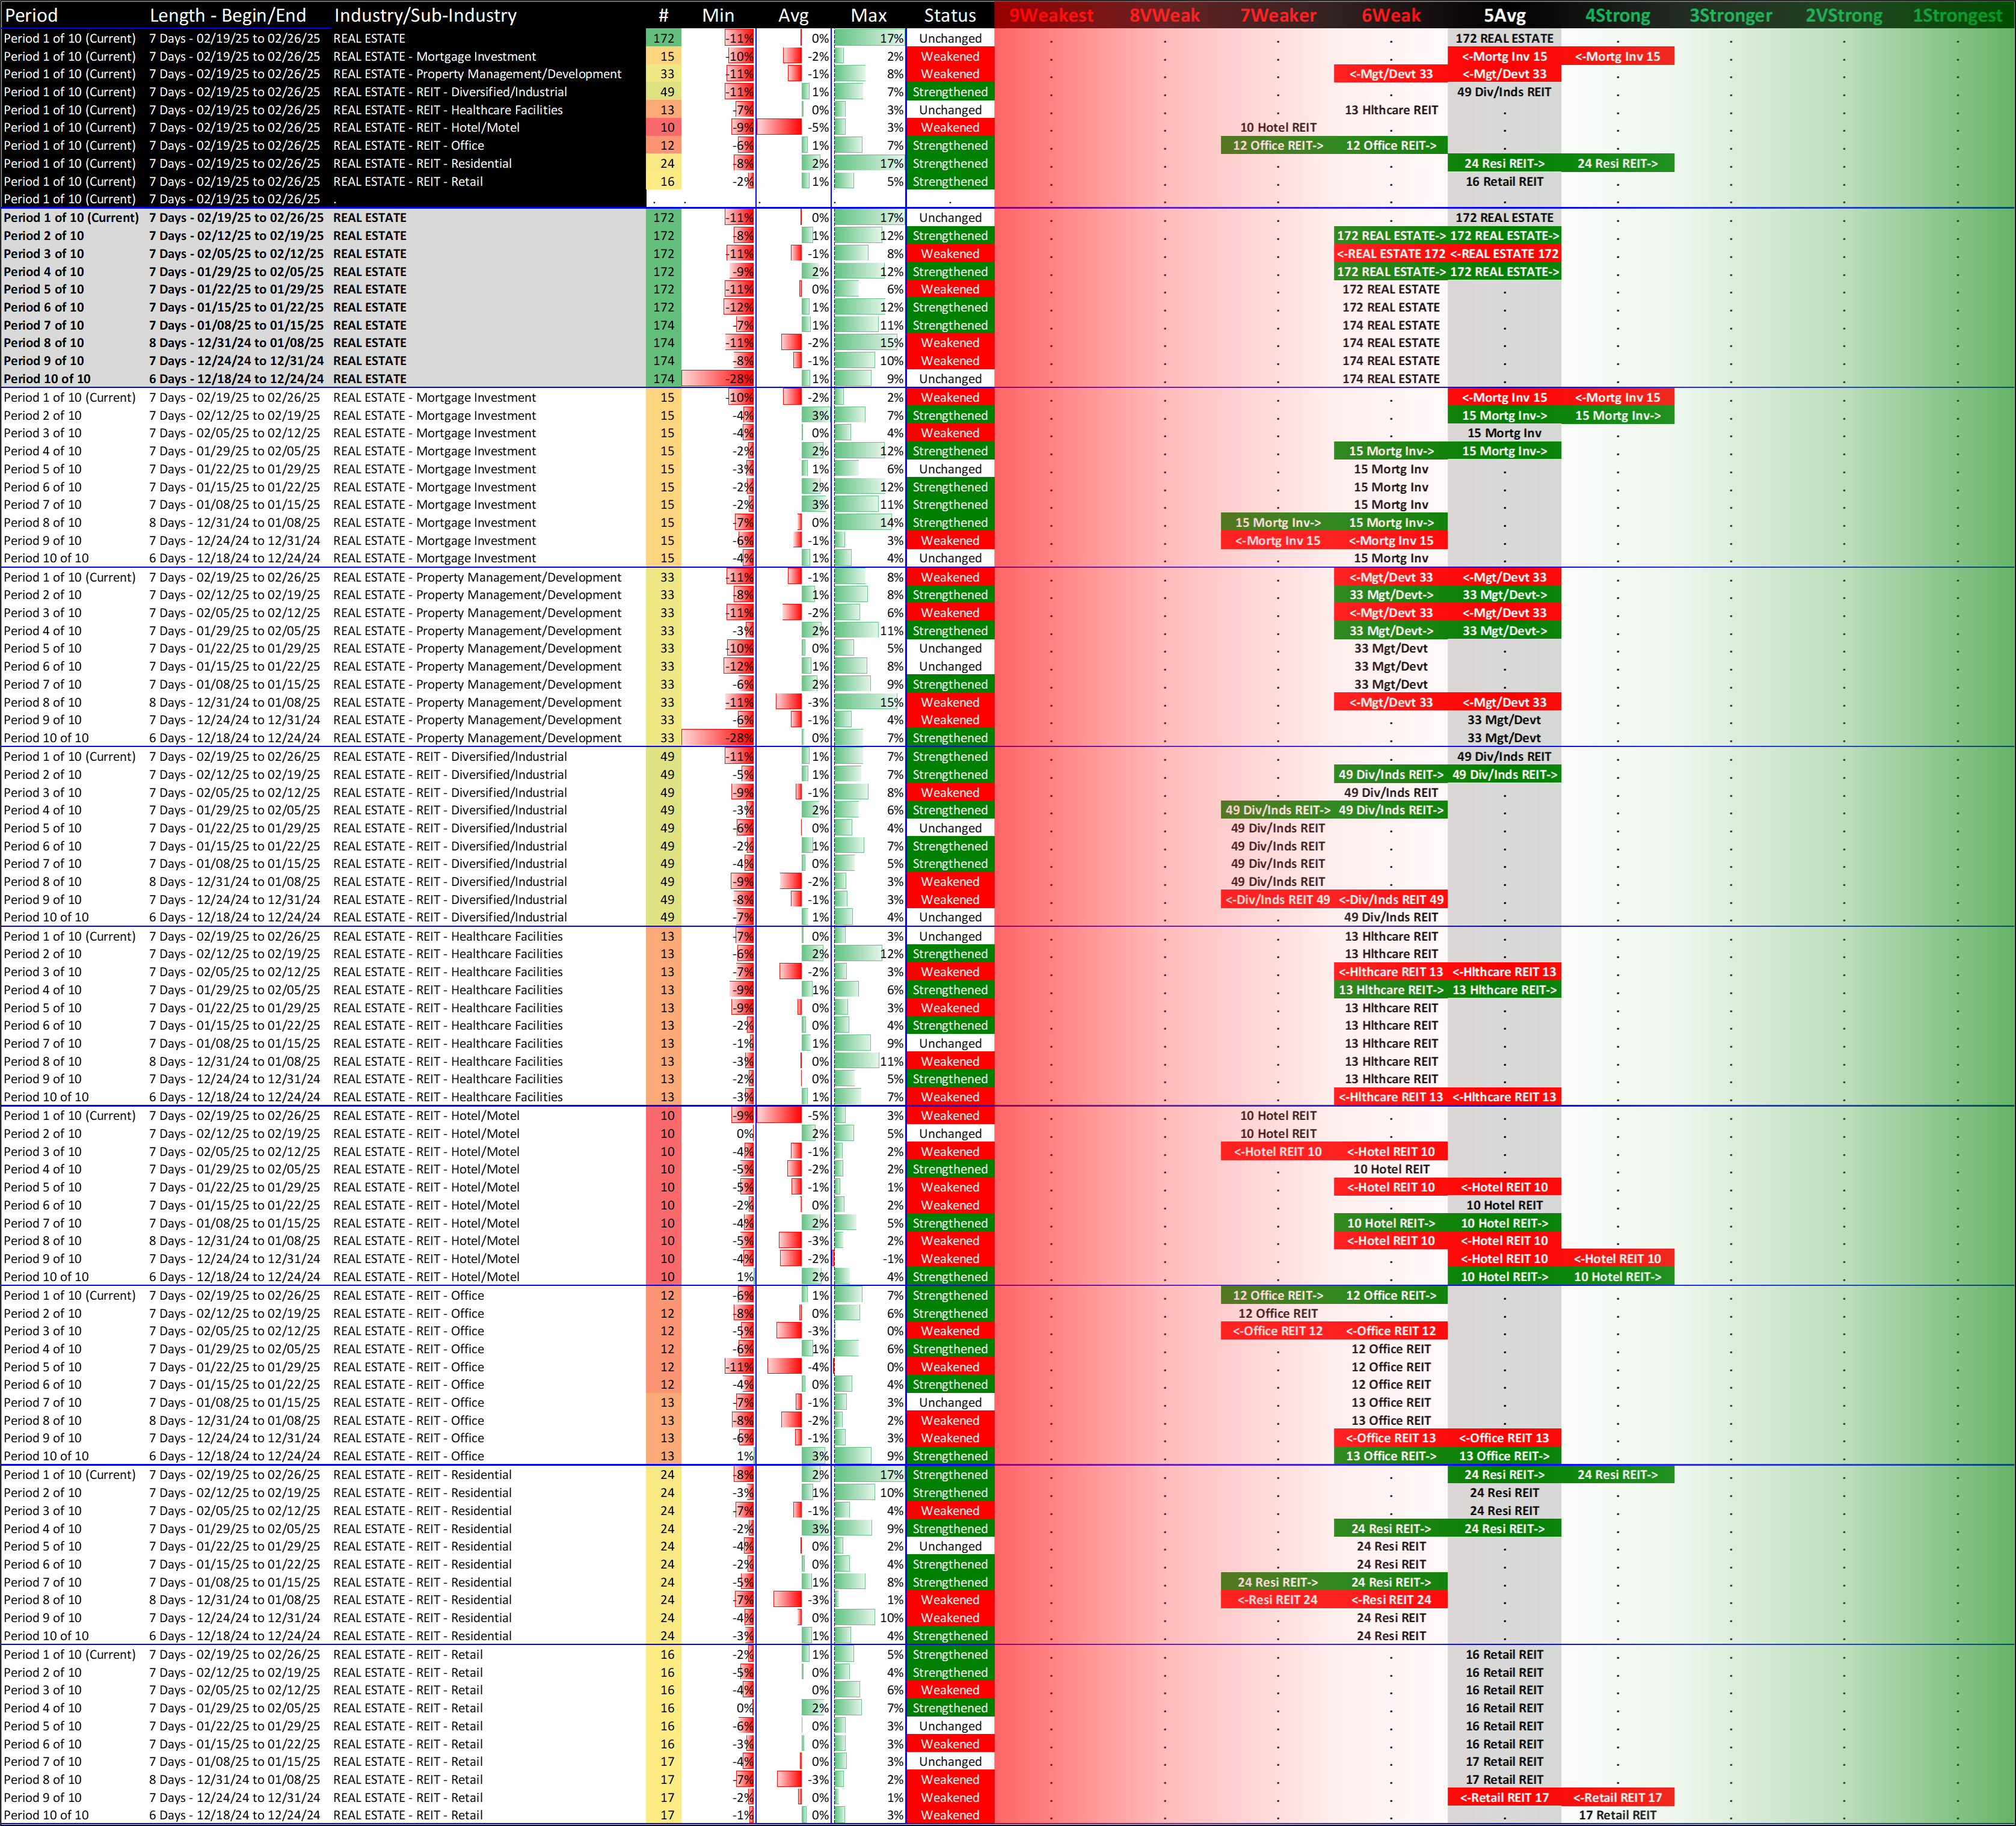Select the '172' count cell in the first row
The height and width of the screenshot is (1826, 2016).
tap(663, 39)
